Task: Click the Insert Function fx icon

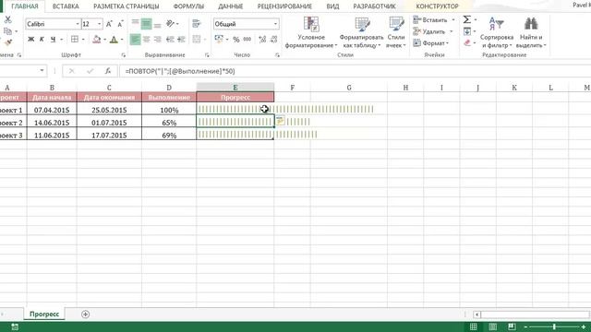Action: [x=108, y=71]
